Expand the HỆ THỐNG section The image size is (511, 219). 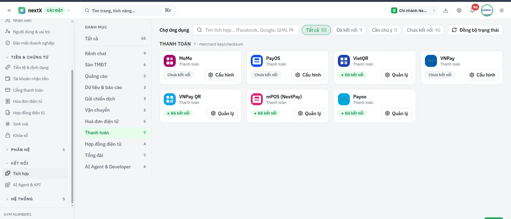click(35, 199)
